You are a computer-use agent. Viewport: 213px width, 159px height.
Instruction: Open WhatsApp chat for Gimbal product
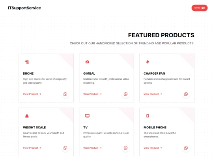click(126, 94)
